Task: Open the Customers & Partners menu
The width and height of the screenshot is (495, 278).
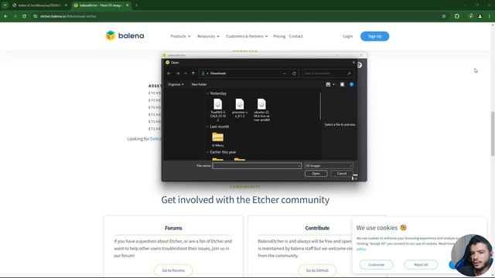Action: (247, 36)
